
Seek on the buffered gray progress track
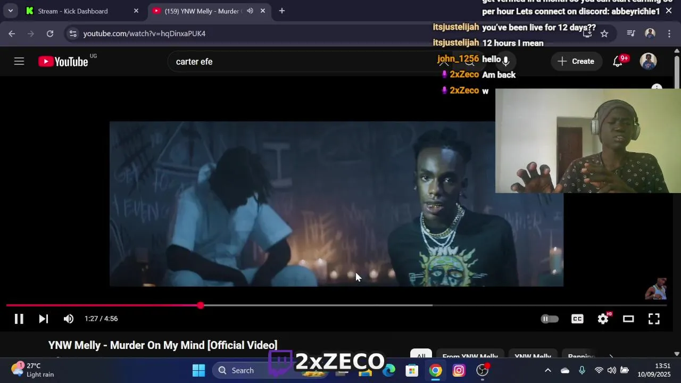tap(317, 305)
